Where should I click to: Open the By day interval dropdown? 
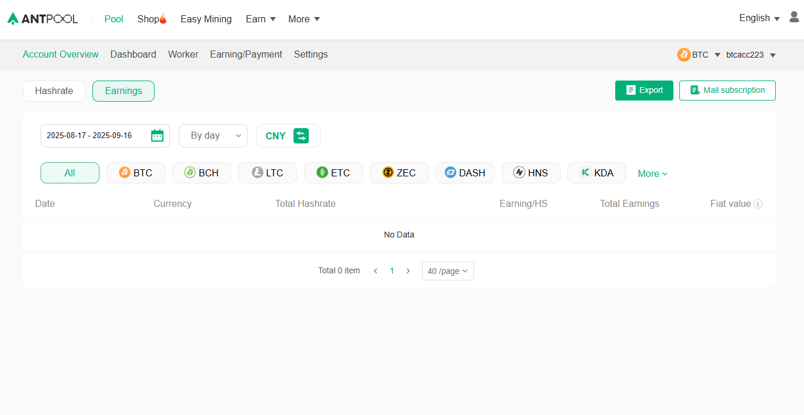point(213,135)
